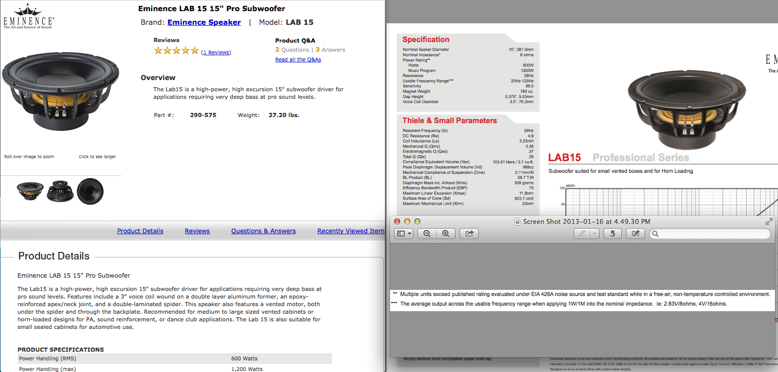Click the PRODUCT SPECIFICATIONS heading

tap(61, 350)
